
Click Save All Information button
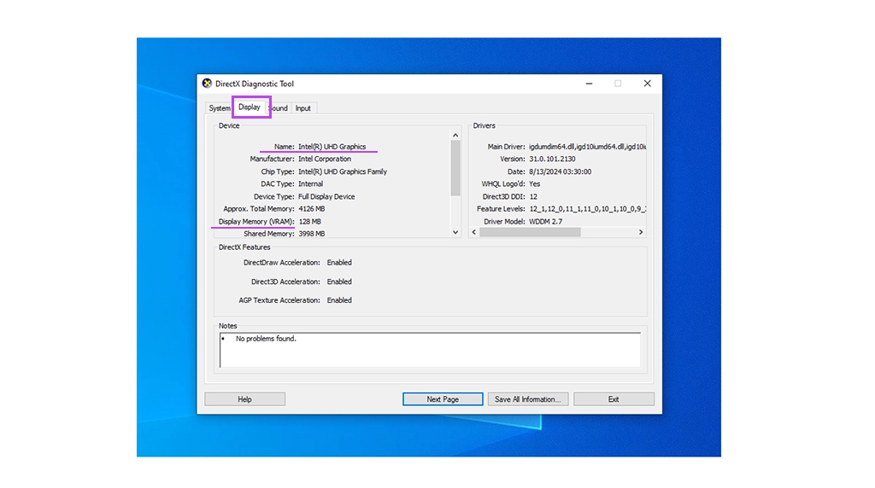528,399
